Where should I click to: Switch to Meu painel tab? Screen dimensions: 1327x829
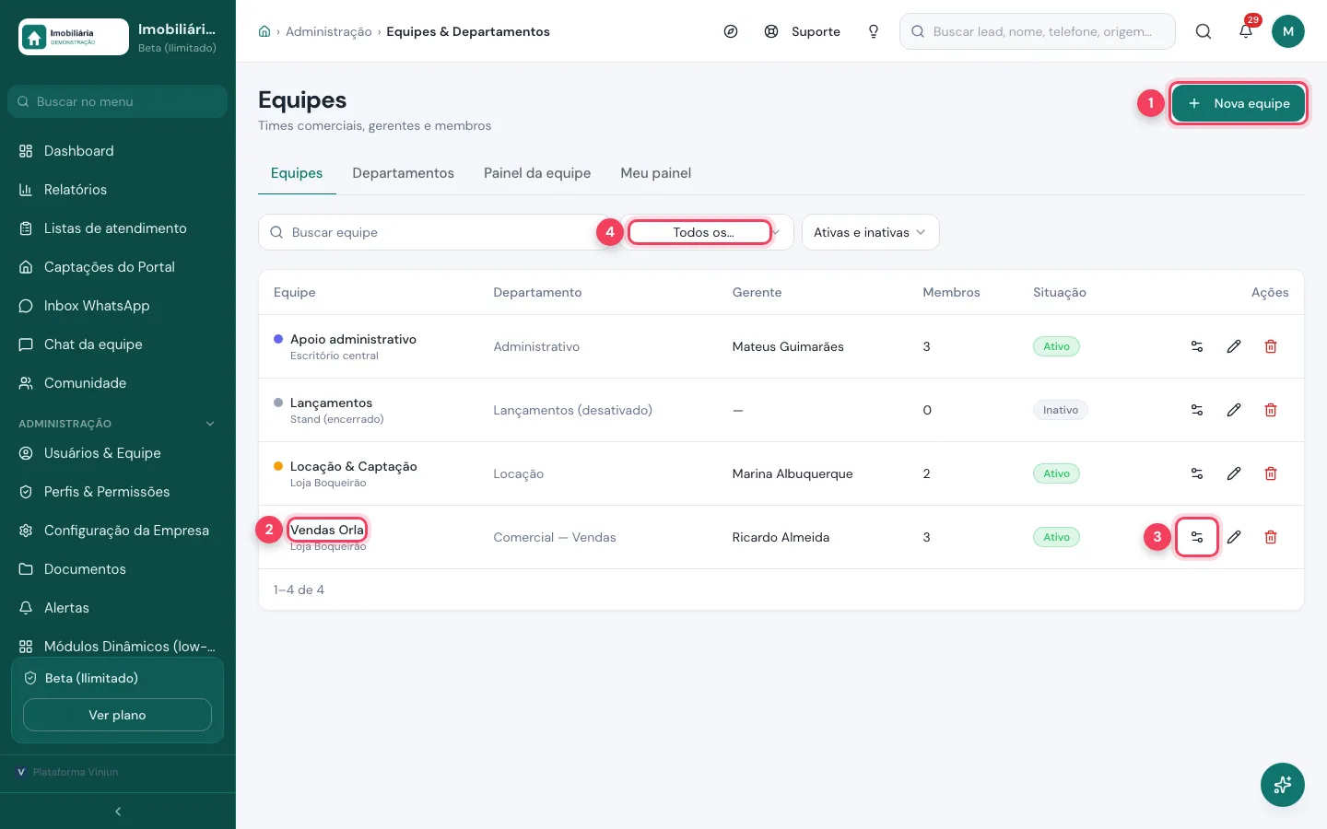point(656,173)
